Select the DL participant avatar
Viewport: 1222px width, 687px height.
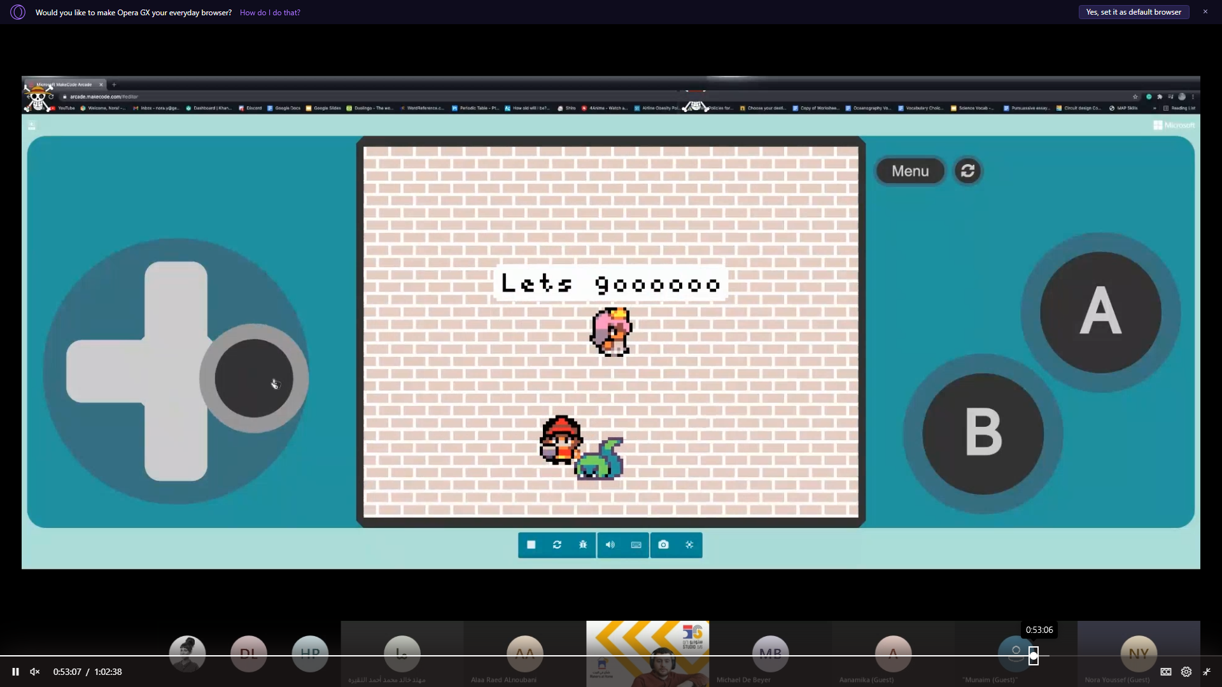[249, 653]
